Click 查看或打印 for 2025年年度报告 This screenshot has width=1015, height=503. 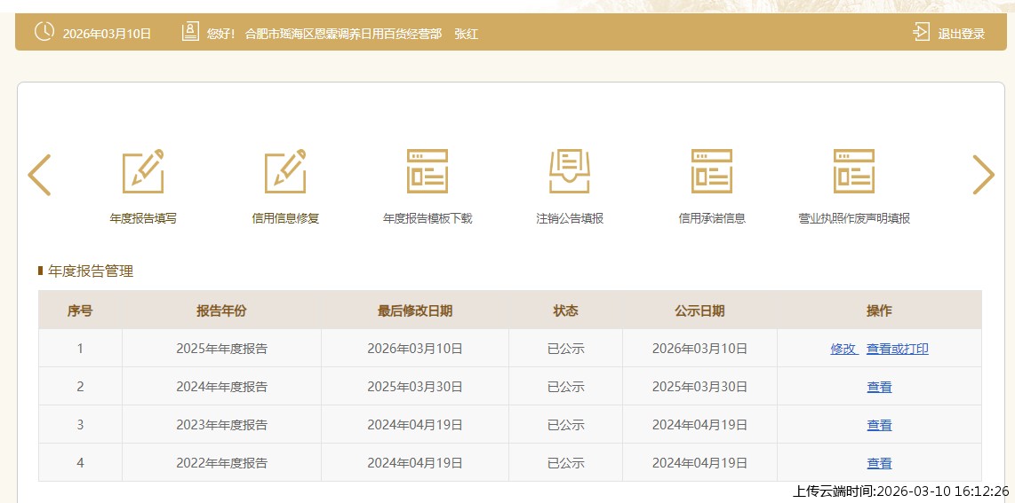point(898,349)
